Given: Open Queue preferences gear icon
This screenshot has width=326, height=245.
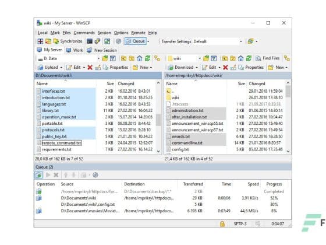Looking at the screenshot, I should [95, 175].
